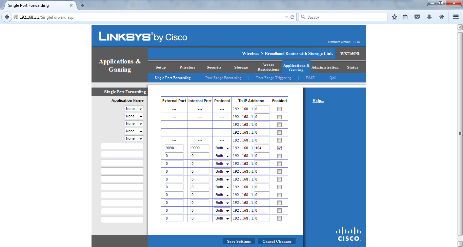This screenshot has width=463, height=247.
Task: Open the downloads arrow icon
Action: 429,17
